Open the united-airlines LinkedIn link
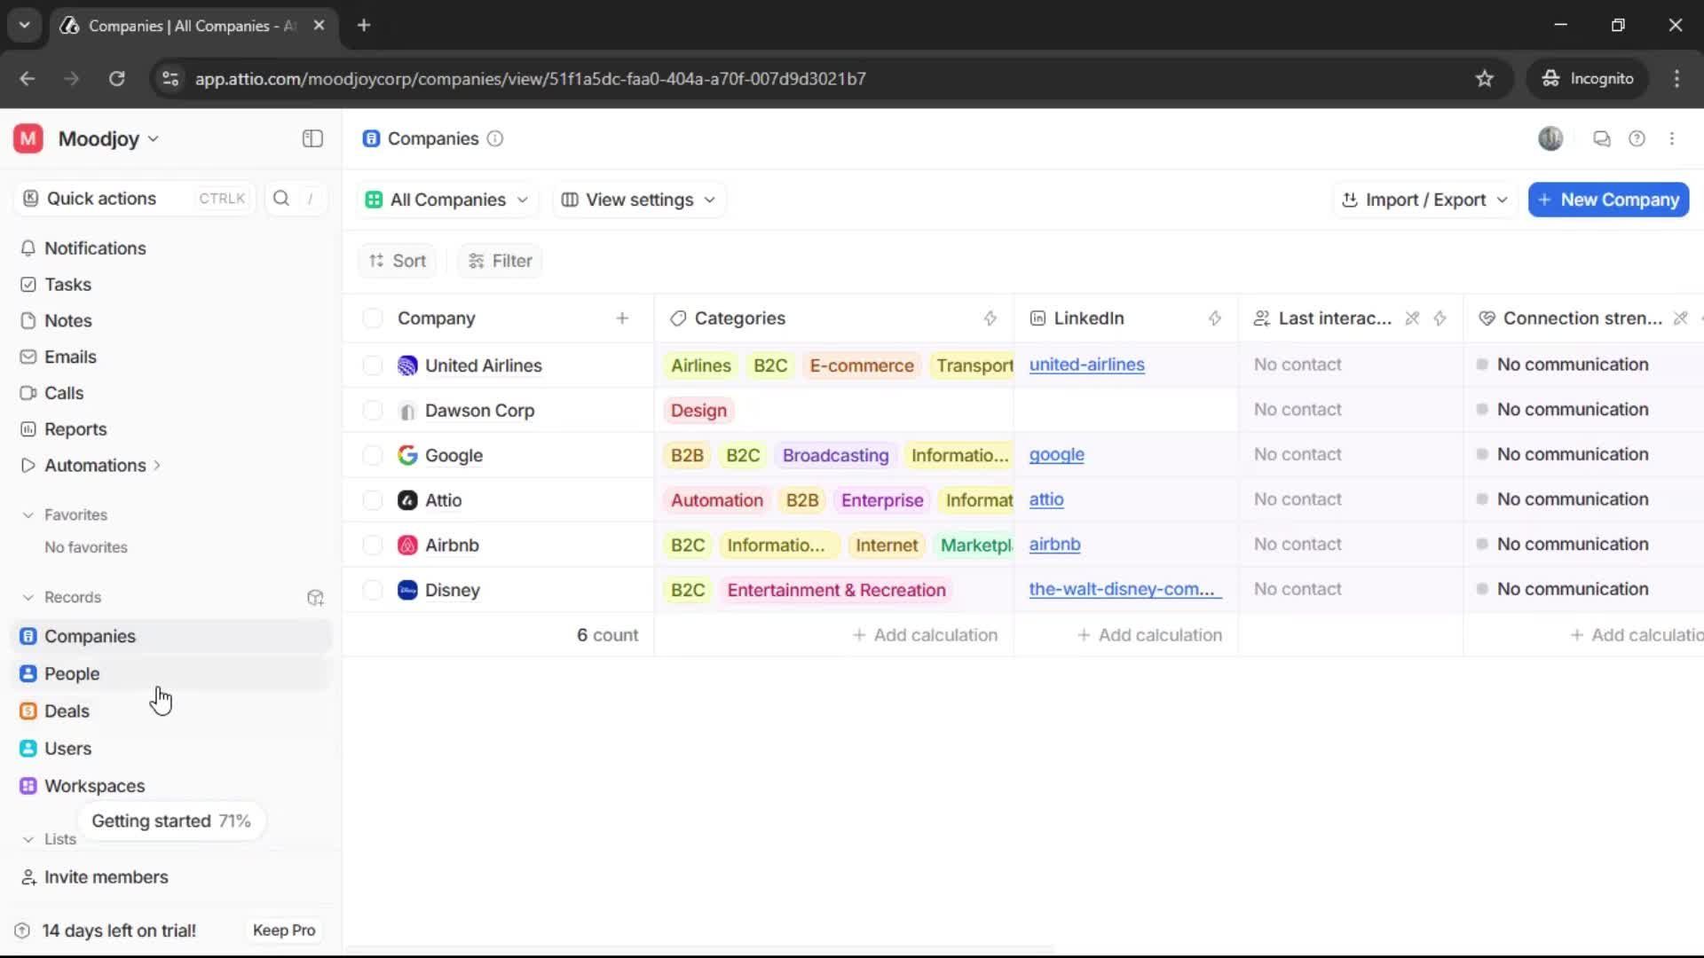Screen dimensions: 1704x958 1086,365
